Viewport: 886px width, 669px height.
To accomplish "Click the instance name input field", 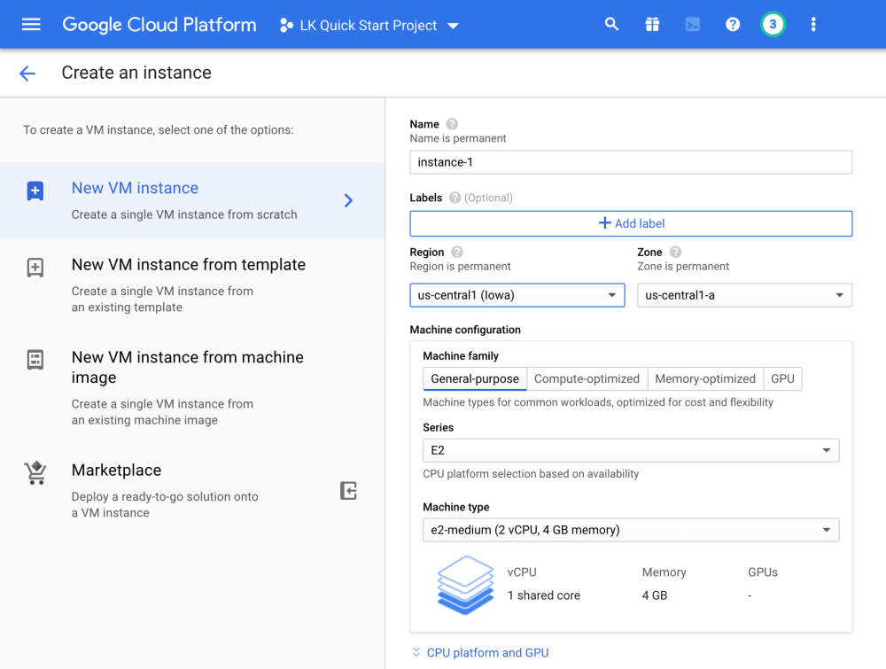I will pyautogui.click(x=631, y=162).
